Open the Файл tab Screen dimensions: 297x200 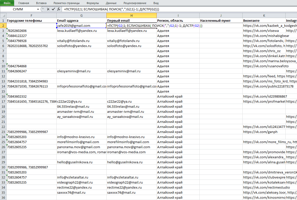[7, 3]
